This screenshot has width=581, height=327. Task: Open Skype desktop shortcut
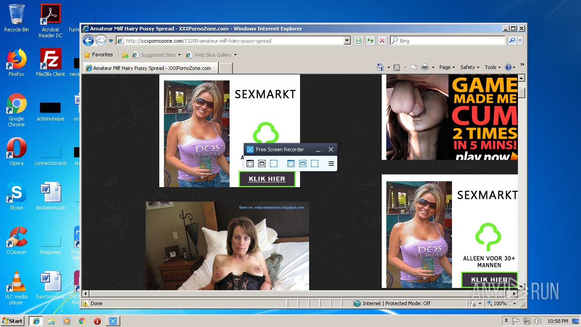coord(16,196)
